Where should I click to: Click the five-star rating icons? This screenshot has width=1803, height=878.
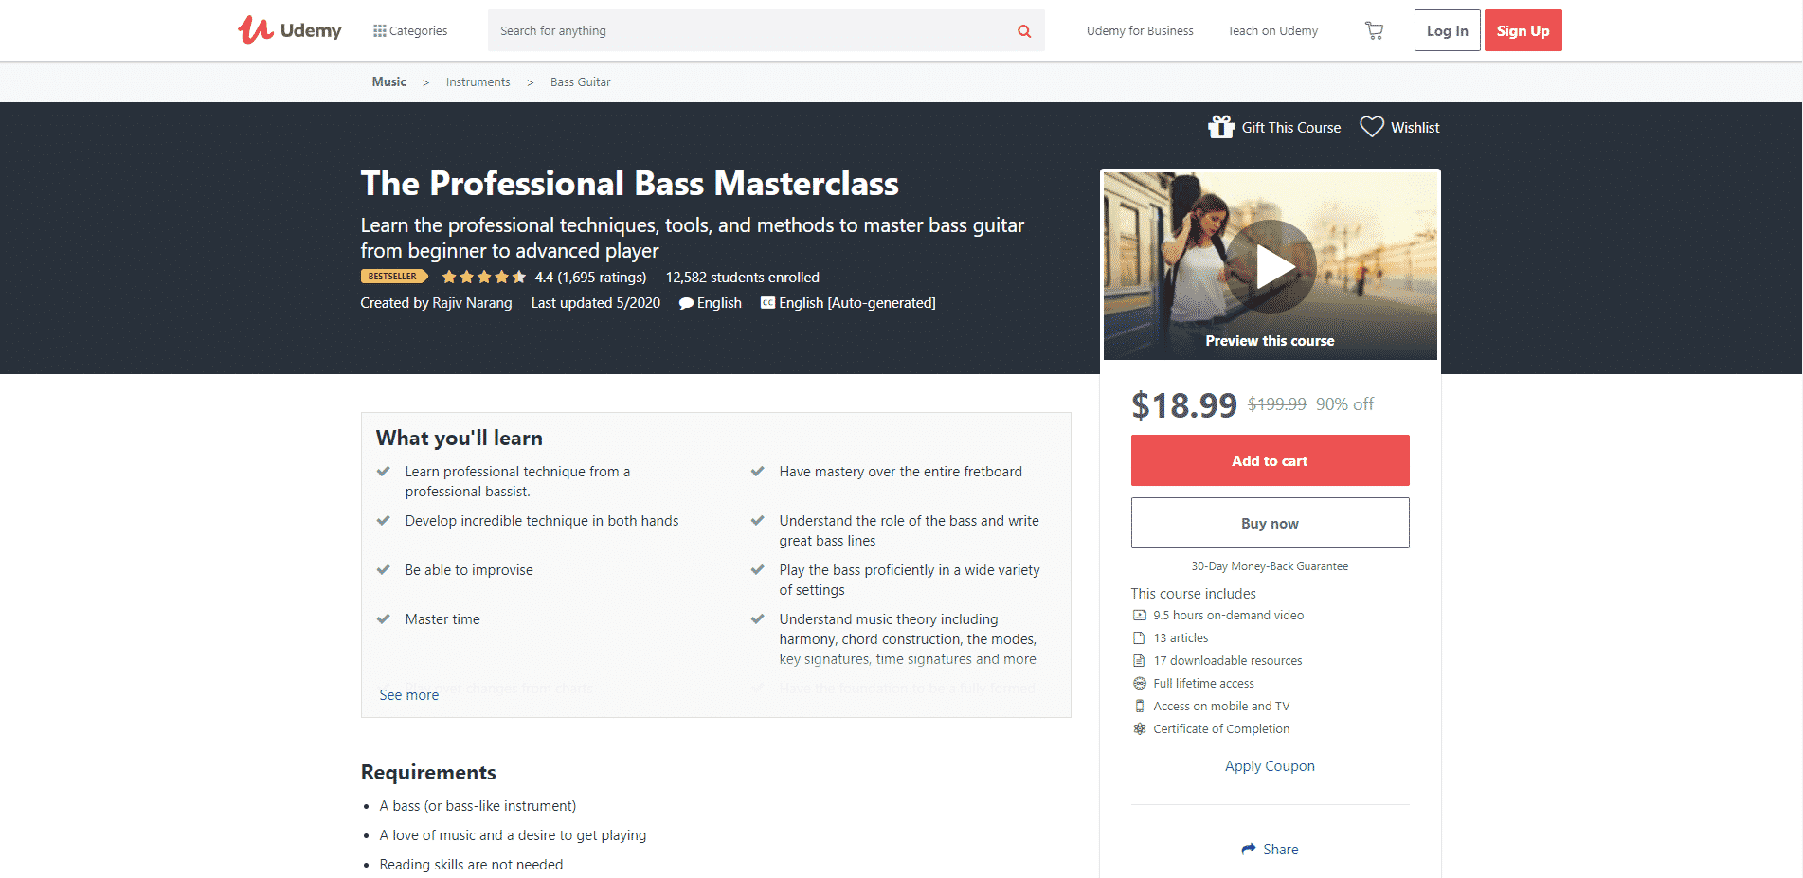coord(483,277)
